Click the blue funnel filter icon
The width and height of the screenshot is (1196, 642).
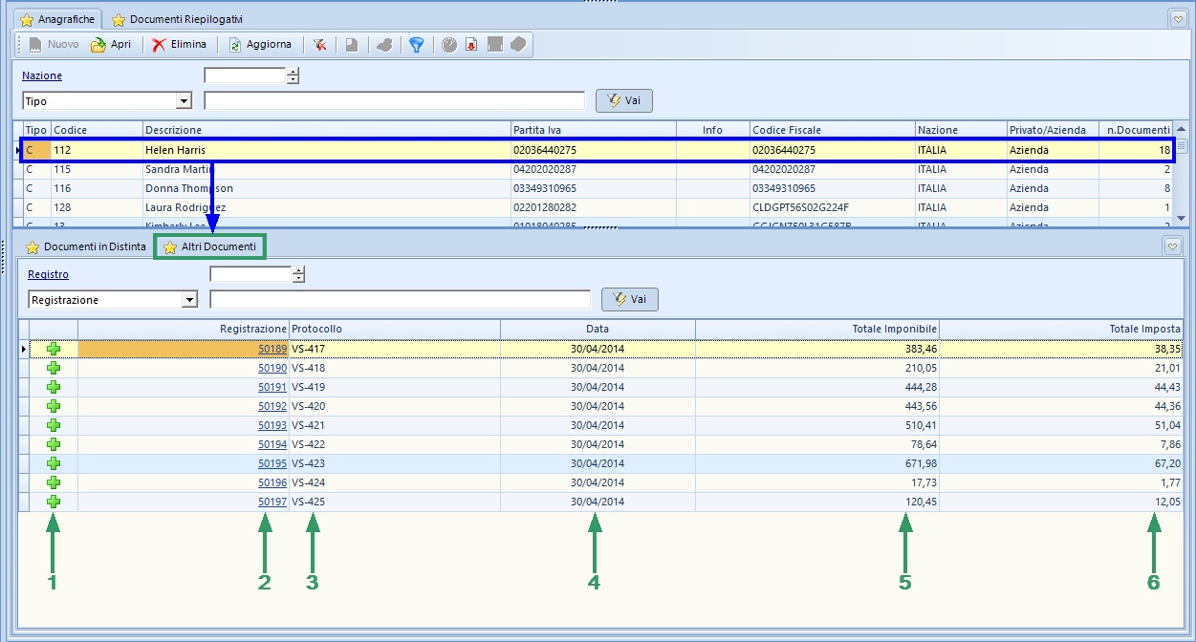(416, 45)
